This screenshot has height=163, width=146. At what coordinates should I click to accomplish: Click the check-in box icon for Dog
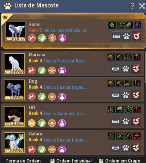click(x=136, y=95)
